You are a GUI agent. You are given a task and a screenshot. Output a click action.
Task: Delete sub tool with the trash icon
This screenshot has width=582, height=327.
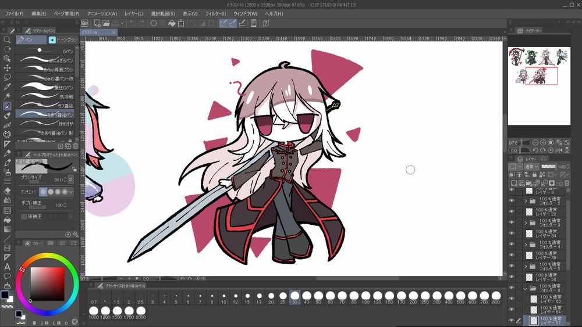pyautogui.click(x=76, y=146)
